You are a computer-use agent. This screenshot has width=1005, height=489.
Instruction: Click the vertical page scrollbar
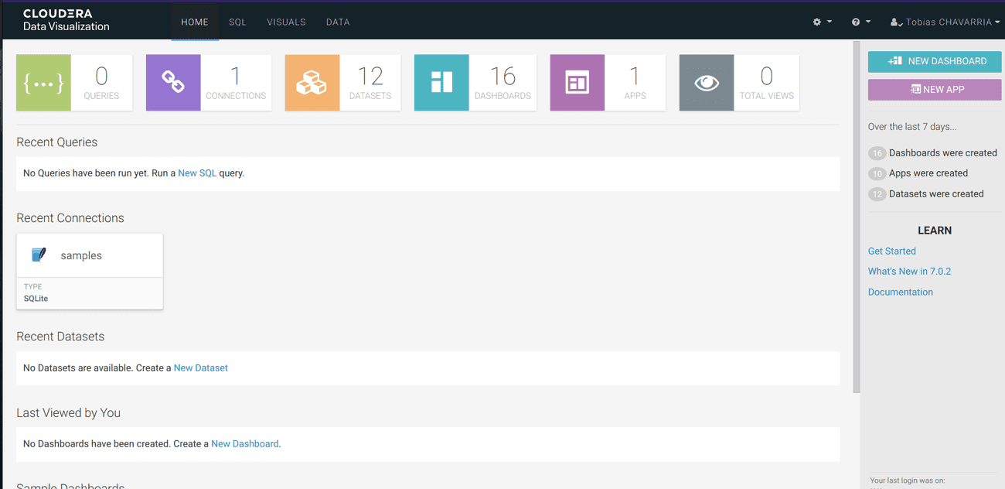pyautogui.click(x=856, y=217)
